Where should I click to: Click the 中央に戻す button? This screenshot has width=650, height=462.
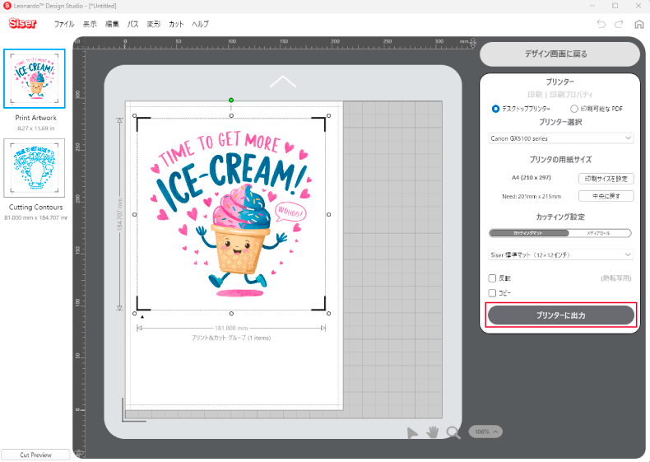(606, 196)
